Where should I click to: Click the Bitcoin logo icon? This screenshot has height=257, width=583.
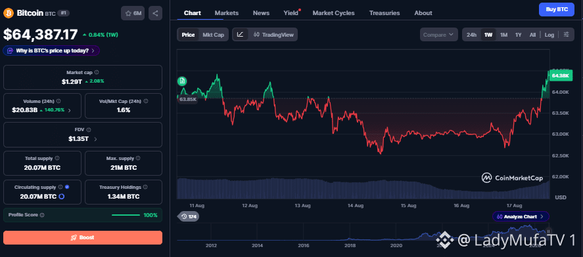(x=8, y=13)
